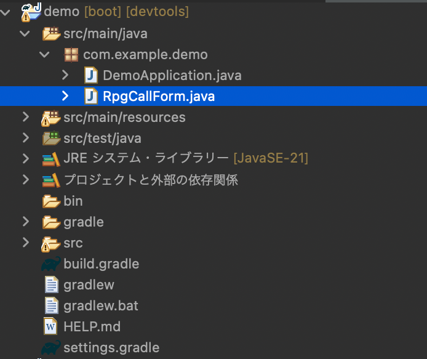Click the build.gradle elephant icon

coord(51,264)
